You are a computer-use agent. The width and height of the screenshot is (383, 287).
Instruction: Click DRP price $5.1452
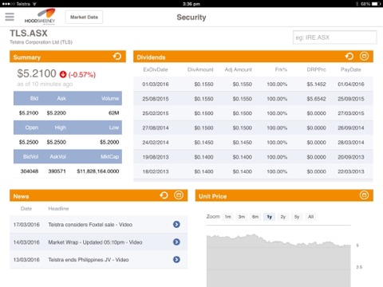coord(316,85)
